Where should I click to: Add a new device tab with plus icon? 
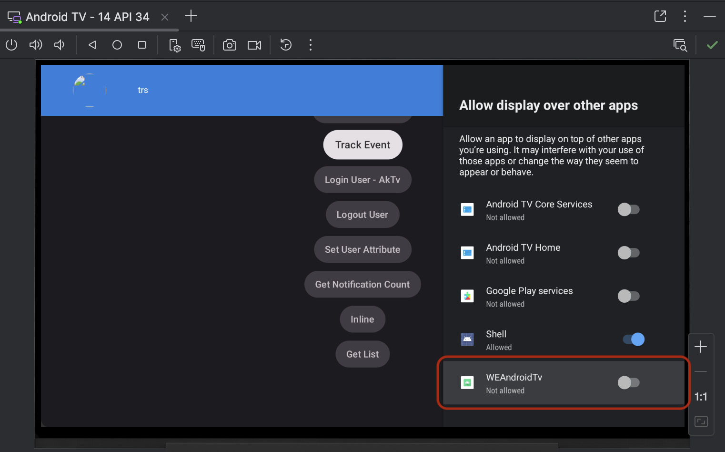click(191, 16)
